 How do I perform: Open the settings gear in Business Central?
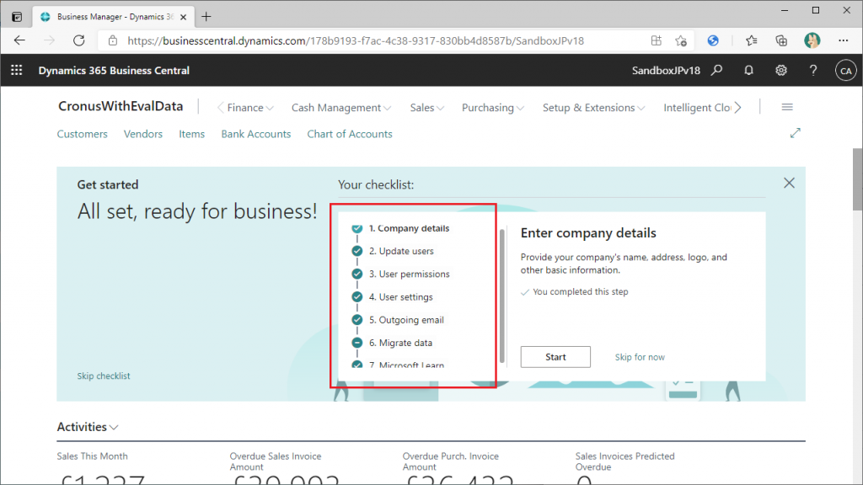point(781,71)
